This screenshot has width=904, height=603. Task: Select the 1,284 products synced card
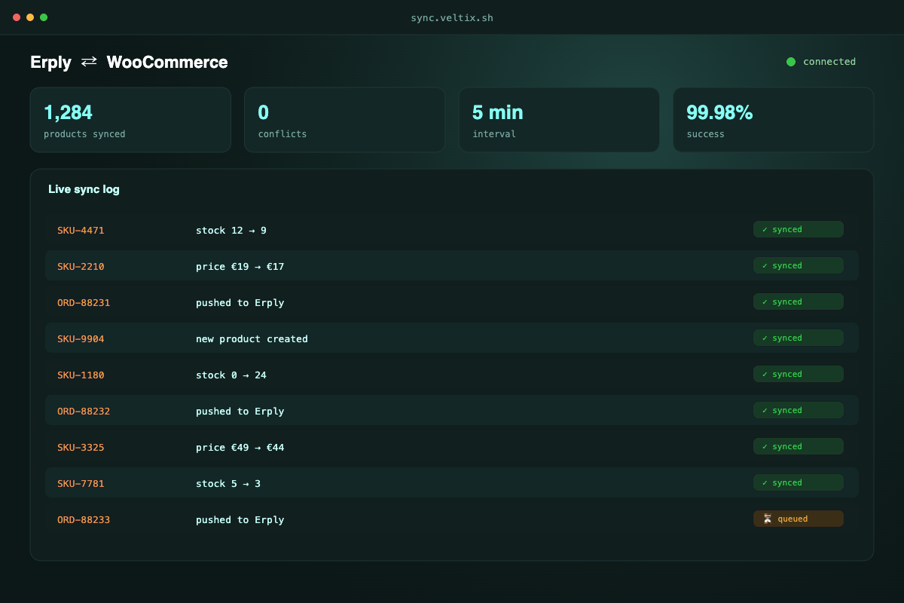point(130,120)
